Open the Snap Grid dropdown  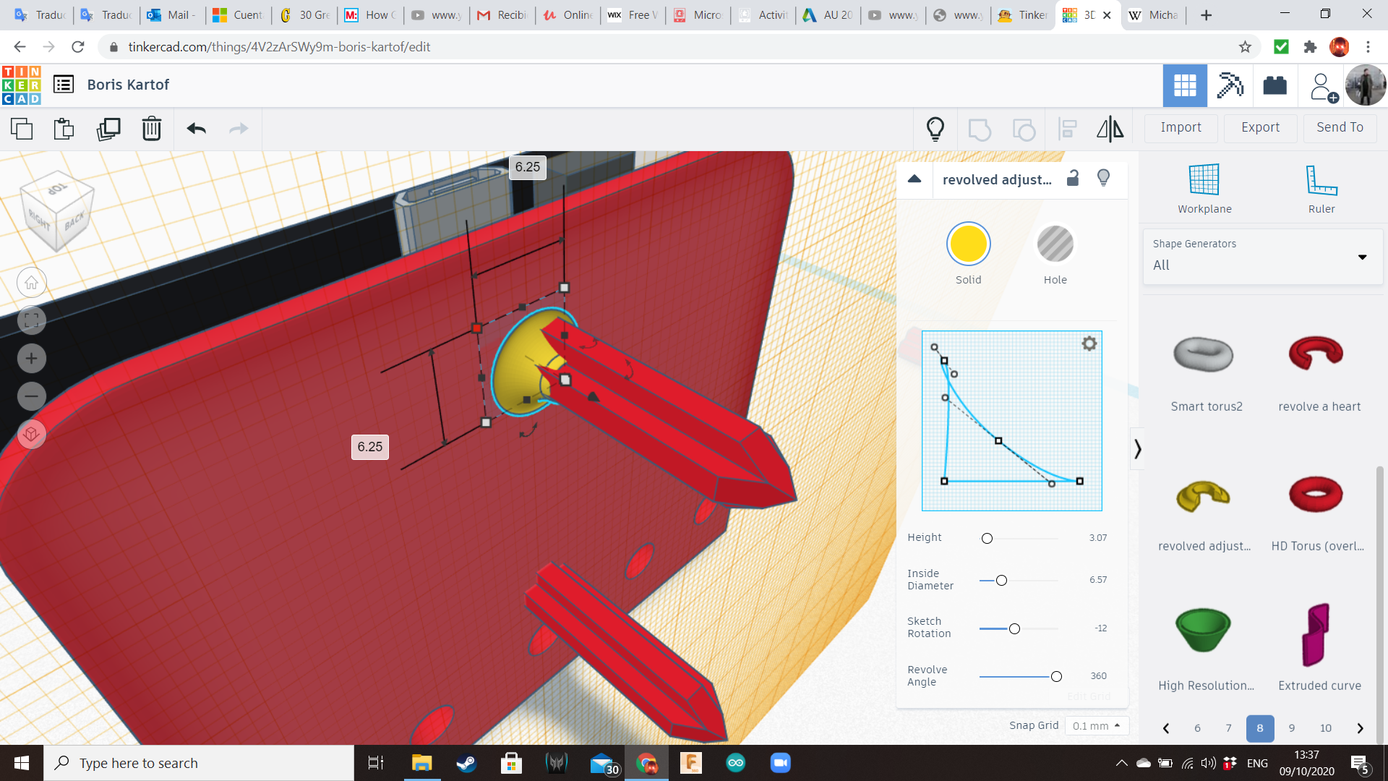pos(1096,725)
